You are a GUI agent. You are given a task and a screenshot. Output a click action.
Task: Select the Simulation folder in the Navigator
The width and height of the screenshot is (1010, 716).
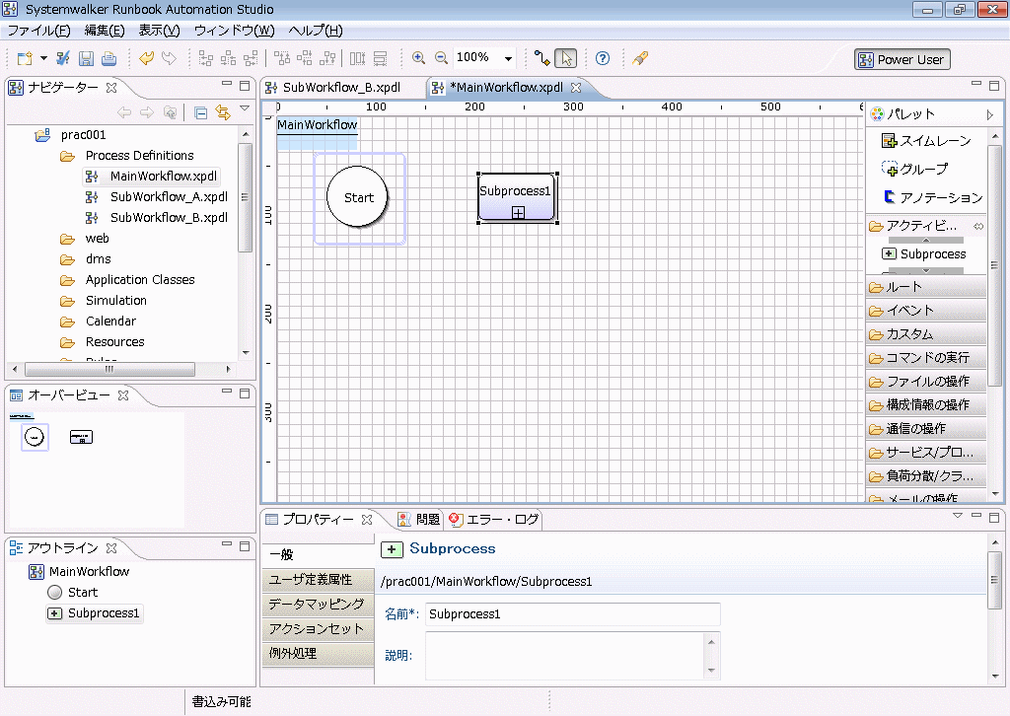click(x=116, y=300)
